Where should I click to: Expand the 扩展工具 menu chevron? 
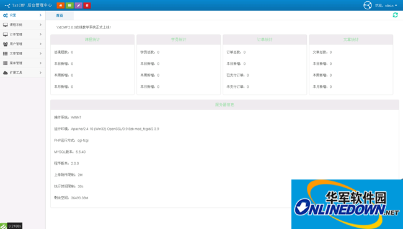click(40, 73)
